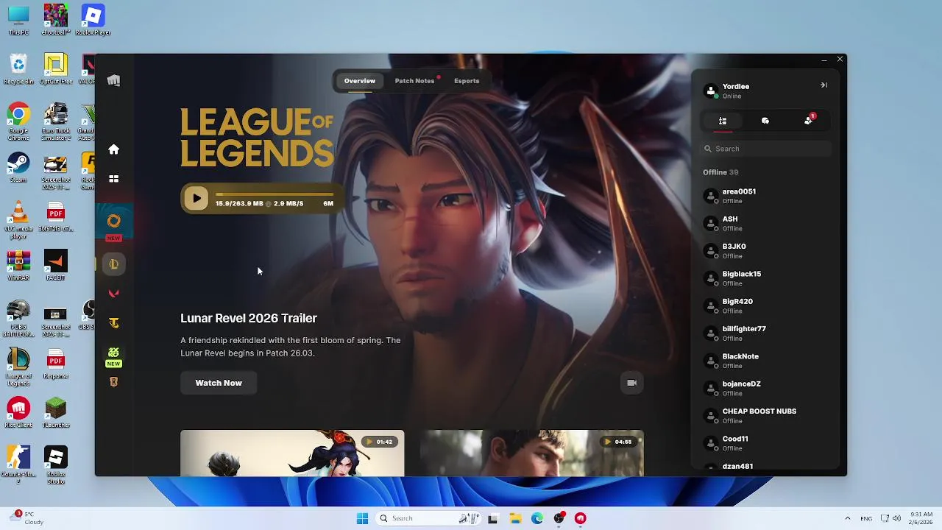Select Legends of Runeterra in the sidebar
942x530 pixels.
tap(113, 382)
